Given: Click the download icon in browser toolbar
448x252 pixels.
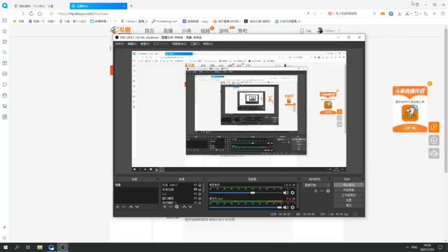Looking at the screenshot, I should pyautogui.click(x=398, y=13).
